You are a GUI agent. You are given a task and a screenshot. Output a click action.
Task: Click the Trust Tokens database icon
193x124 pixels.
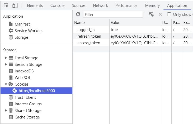pos(11,97)
